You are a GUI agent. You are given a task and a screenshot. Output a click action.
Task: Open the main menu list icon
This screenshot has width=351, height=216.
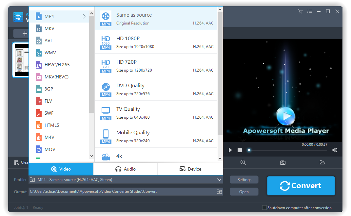click(x=309, y=11)
